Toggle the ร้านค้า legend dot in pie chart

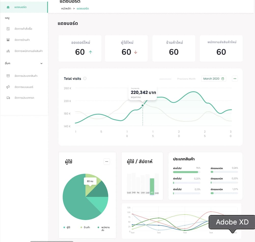point(81,227)
